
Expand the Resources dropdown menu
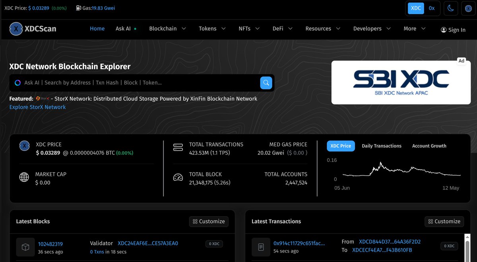tap(323, 29)
